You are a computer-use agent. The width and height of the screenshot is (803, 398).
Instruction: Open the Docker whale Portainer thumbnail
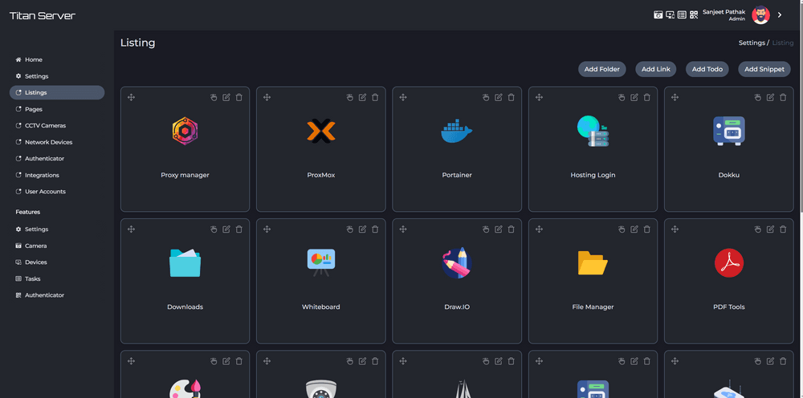click(x=457, y=131)
